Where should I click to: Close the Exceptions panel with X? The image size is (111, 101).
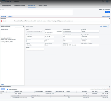109,18
